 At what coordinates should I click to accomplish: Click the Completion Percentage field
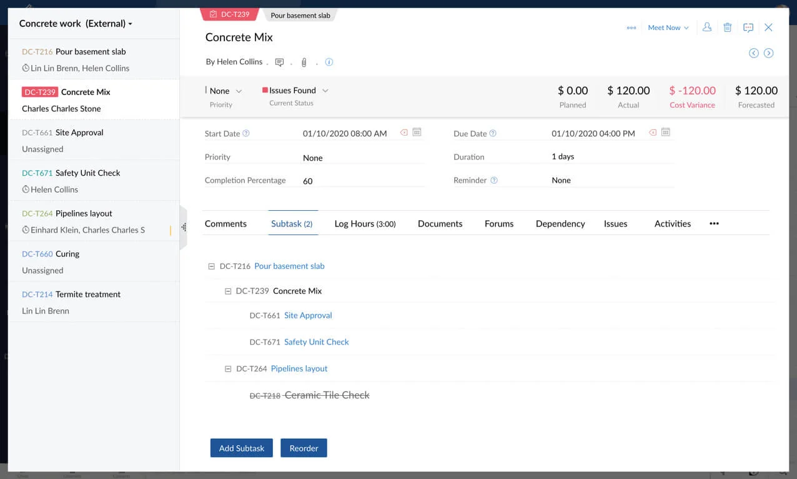362,181
